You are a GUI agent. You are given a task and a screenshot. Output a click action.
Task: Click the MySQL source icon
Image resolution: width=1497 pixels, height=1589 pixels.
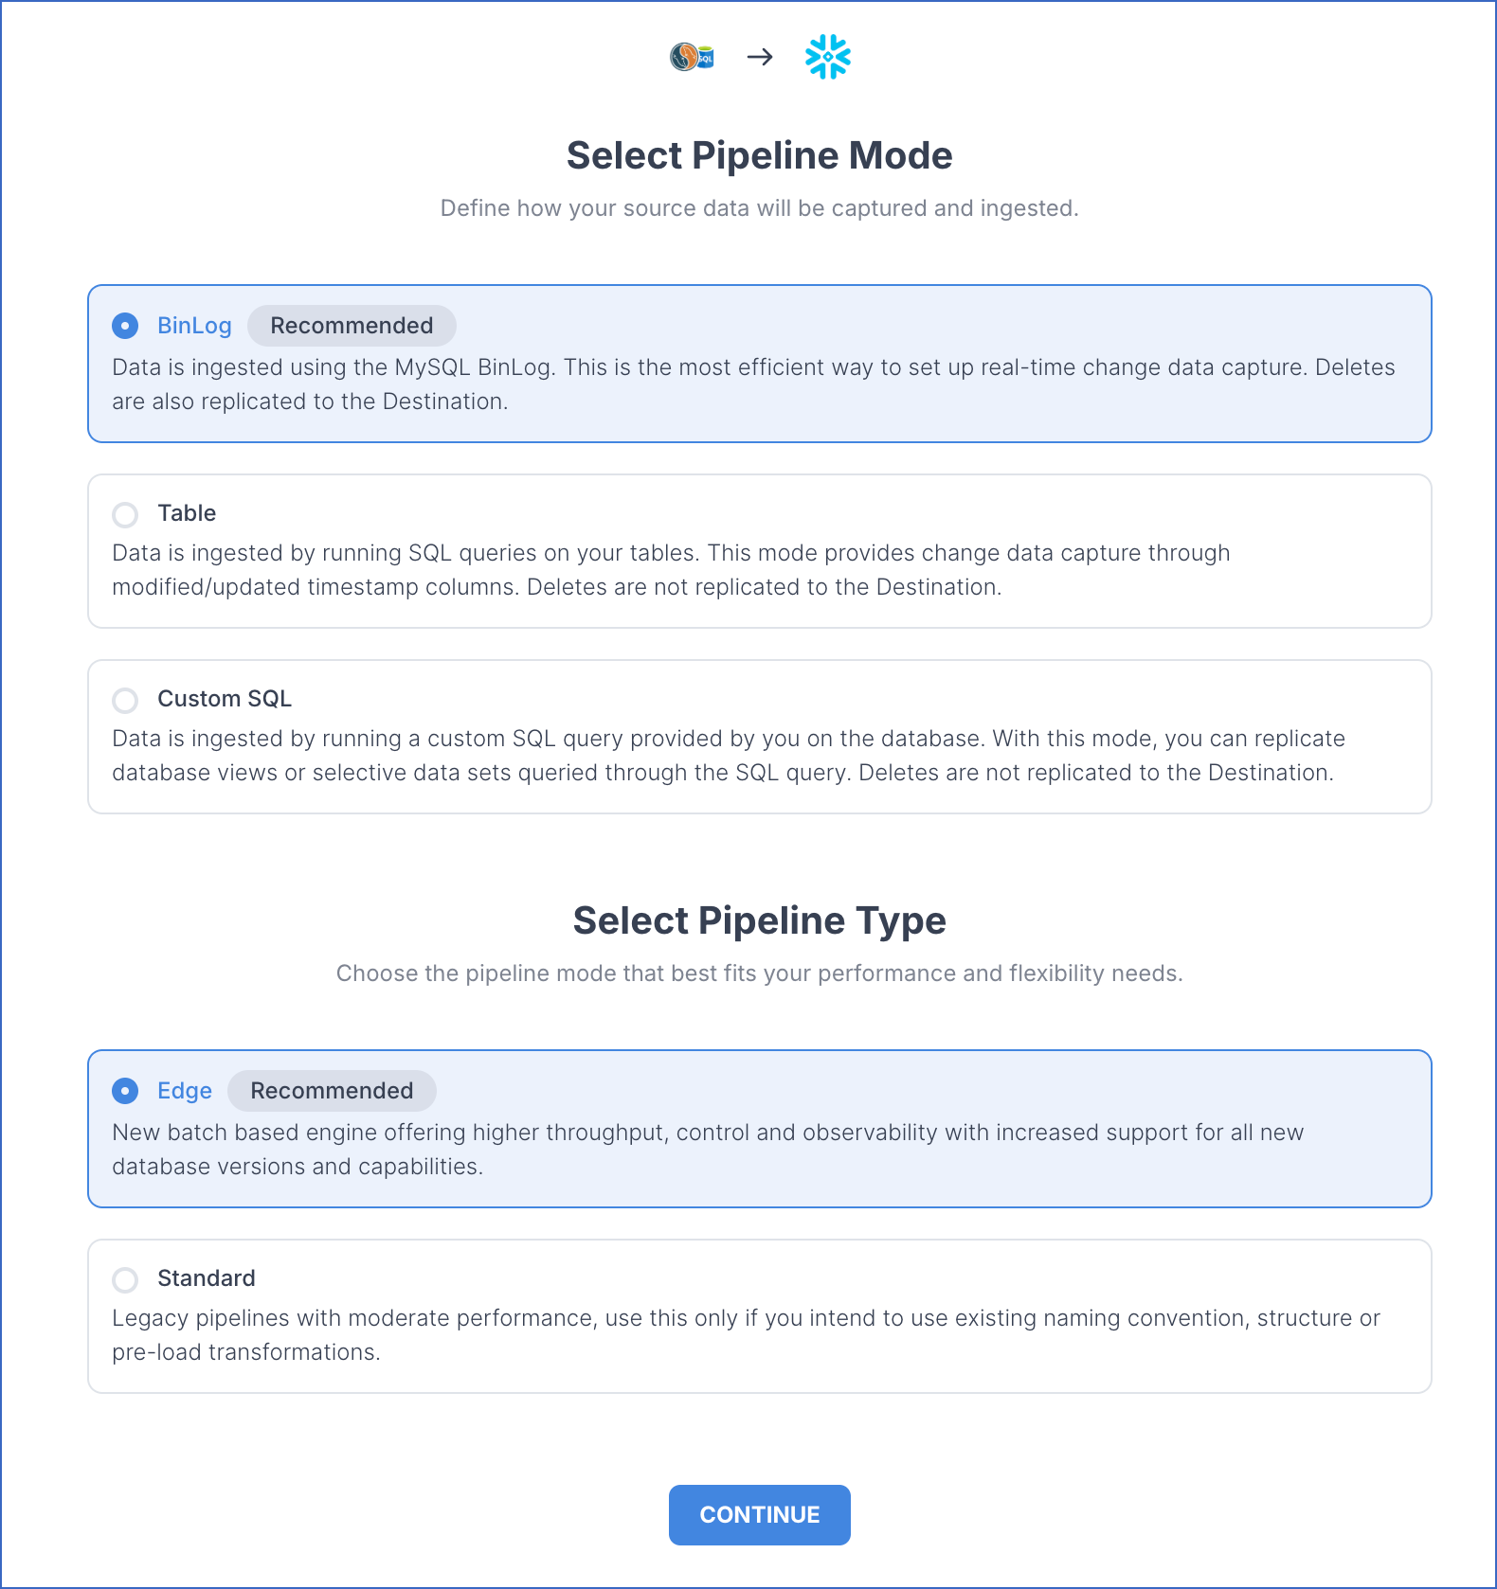692,58
